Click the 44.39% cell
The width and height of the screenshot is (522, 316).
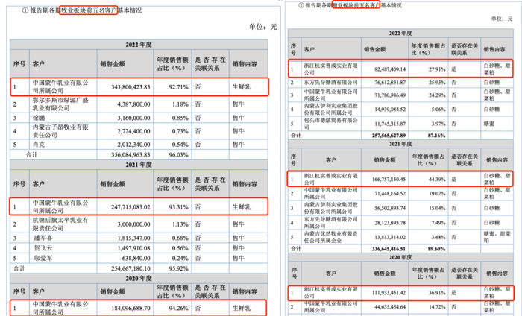pyautogui.click(x=437, y=180)
